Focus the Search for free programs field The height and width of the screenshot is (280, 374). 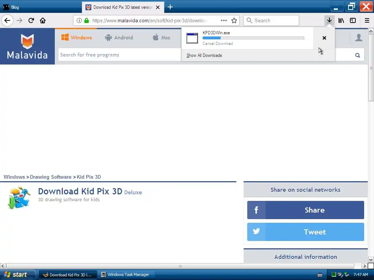(119, 55)
